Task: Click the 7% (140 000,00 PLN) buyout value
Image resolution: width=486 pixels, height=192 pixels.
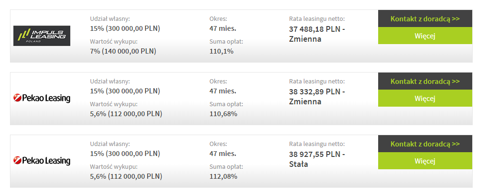Action: 123,51
